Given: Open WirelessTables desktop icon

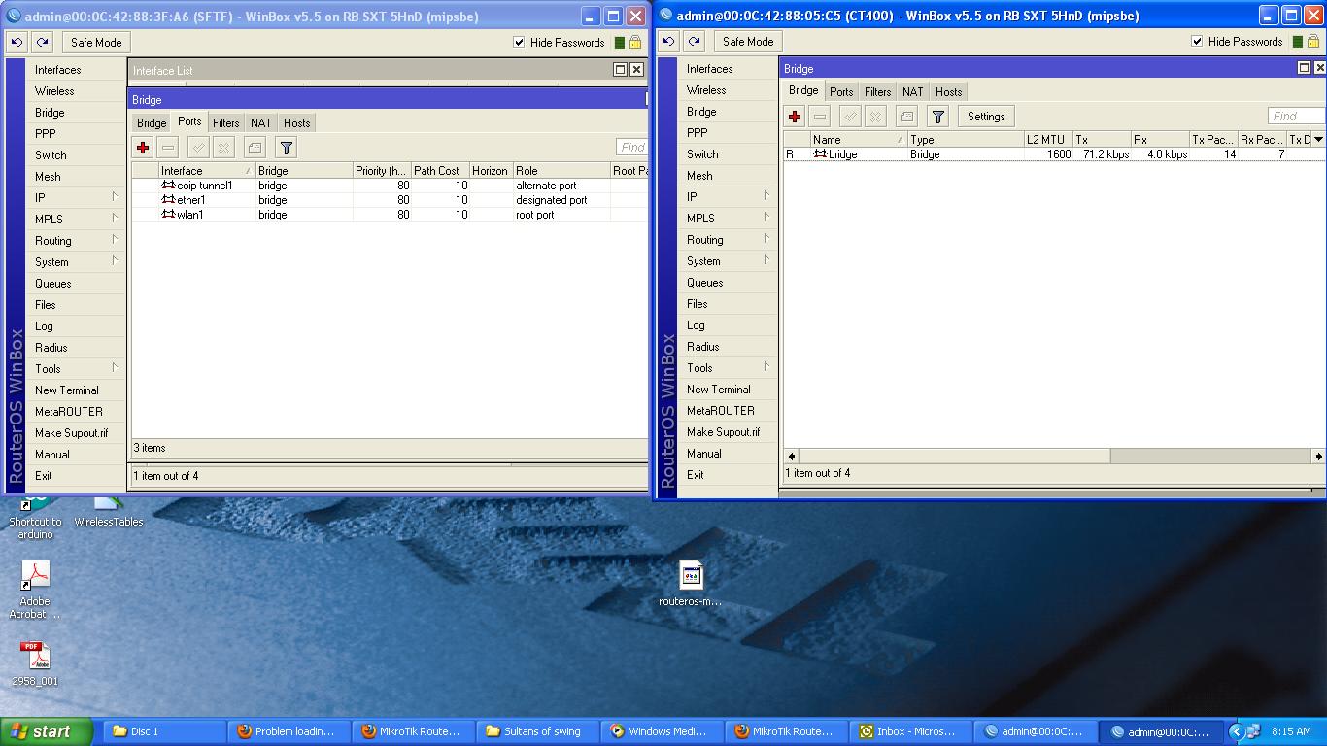Looking at the screenshot, I should [x=109, y=512].
